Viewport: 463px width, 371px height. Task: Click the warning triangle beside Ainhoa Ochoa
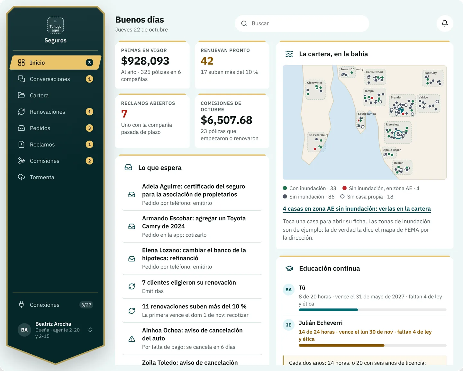pos(132,339)
